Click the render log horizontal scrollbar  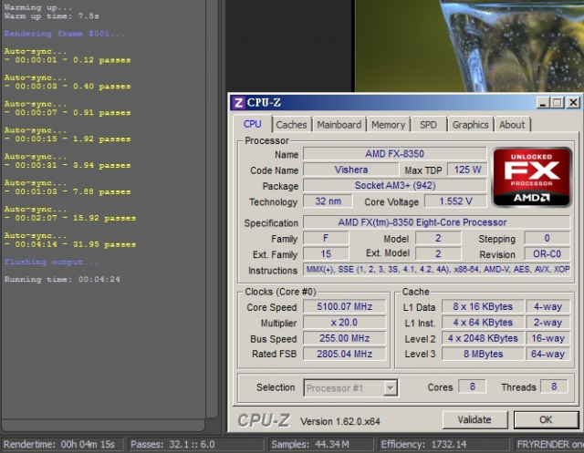103,425
